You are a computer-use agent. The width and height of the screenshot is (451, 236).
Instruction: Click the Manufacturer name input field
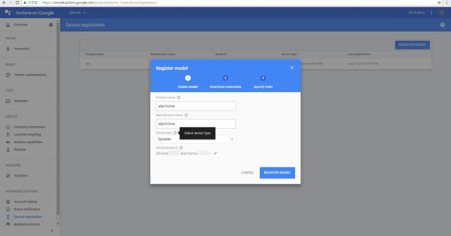coord(195,124)
